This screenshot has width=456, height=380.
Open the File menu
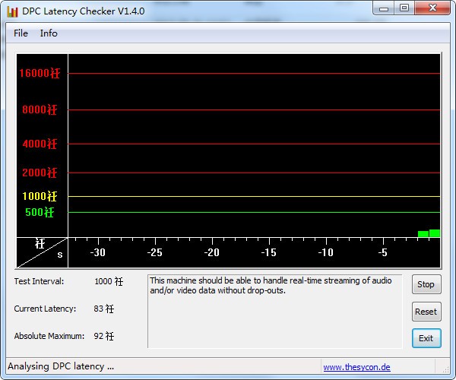coord(21,33)
